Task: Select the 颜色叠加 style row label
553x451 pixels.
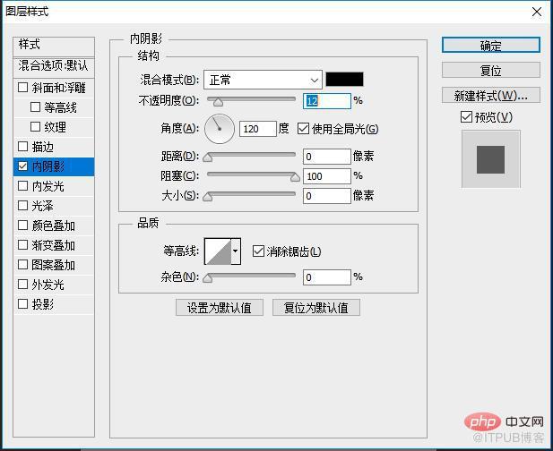Action: click(x=53, y=225)
